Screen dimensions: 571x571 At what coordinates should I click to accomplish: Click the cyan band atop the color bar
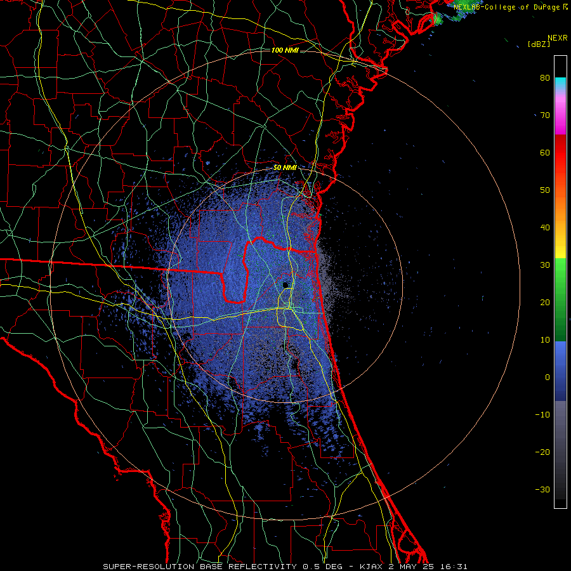(560, 84)
